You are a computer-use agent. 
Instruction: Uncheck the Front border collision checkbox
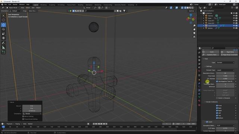(x=217, y=106)
